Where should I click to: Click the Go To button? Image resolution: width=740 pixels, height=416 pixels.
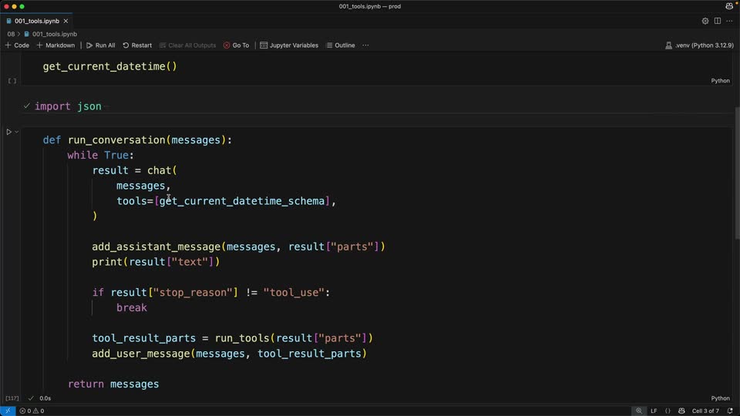click(236, 45)
